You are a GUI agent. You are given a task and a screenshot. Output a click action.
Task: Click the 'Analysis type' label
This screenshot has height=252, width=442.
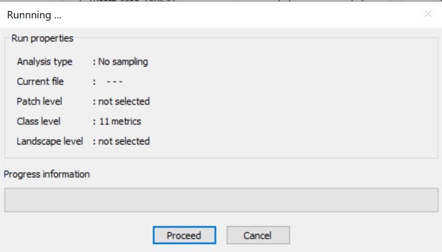point(44,61)
